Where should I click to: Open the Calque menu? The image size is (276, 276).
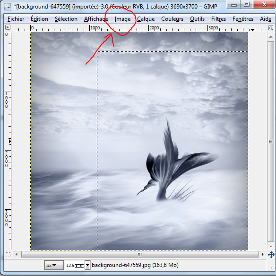(146, 19)
